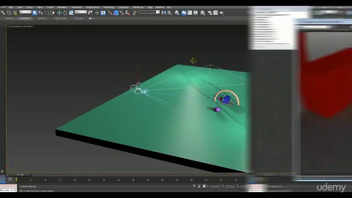Screen dimensions: 352x198
Task: Activate the Select and Move tool
Action: [x=59, y=13]
